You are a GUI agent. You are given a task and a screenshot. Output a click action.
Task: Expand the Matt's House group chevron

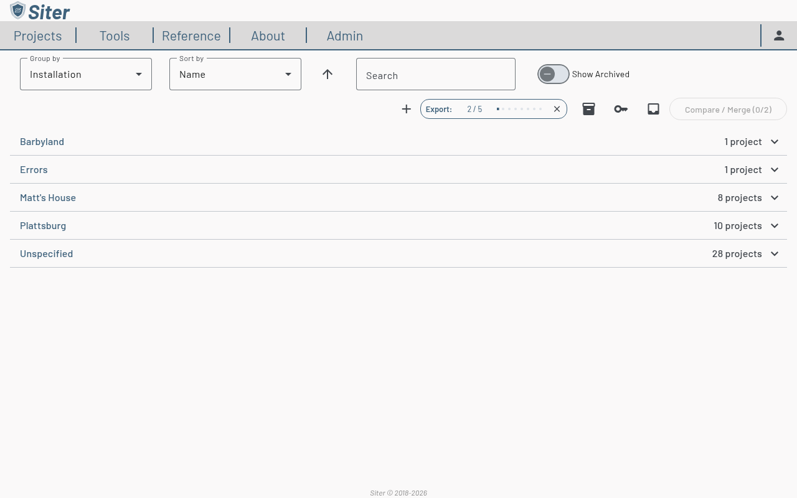point(775,197)
